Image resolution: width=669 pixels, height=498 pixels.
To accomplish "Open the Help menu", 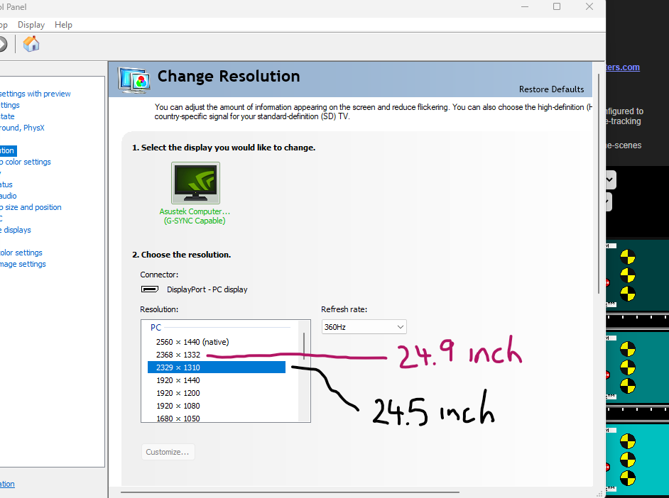I will [x=63, y=25].
